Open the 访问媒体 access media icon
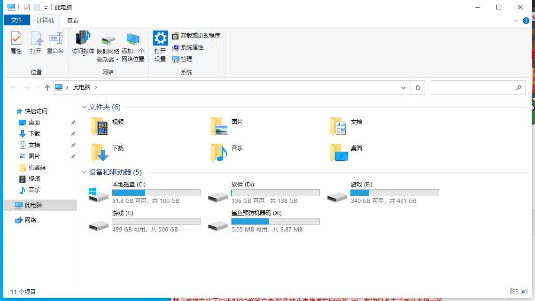 click(83, 38)
